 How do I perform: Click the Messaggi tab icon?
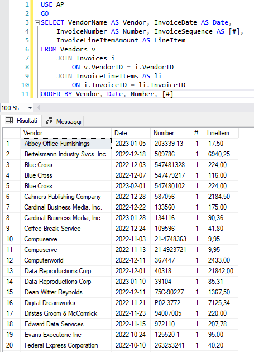click(x=49, y=121)
